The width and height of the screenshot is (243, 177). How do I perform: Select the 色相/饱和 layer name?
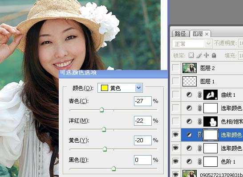click(x=232, y=121)
